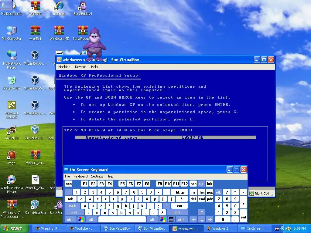Toggle the right ctrl key on keyboard
The height and width of the screenshot is (233, 311).
[x=181, y=220]
